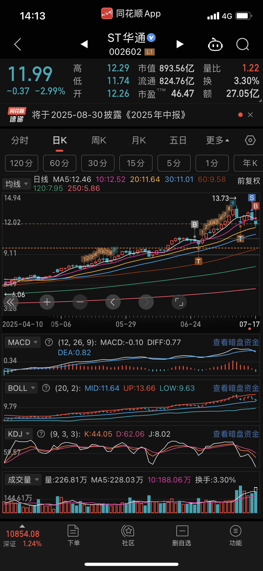Move chart right with round arrow button
263x571 pixels.
(146, 302)
